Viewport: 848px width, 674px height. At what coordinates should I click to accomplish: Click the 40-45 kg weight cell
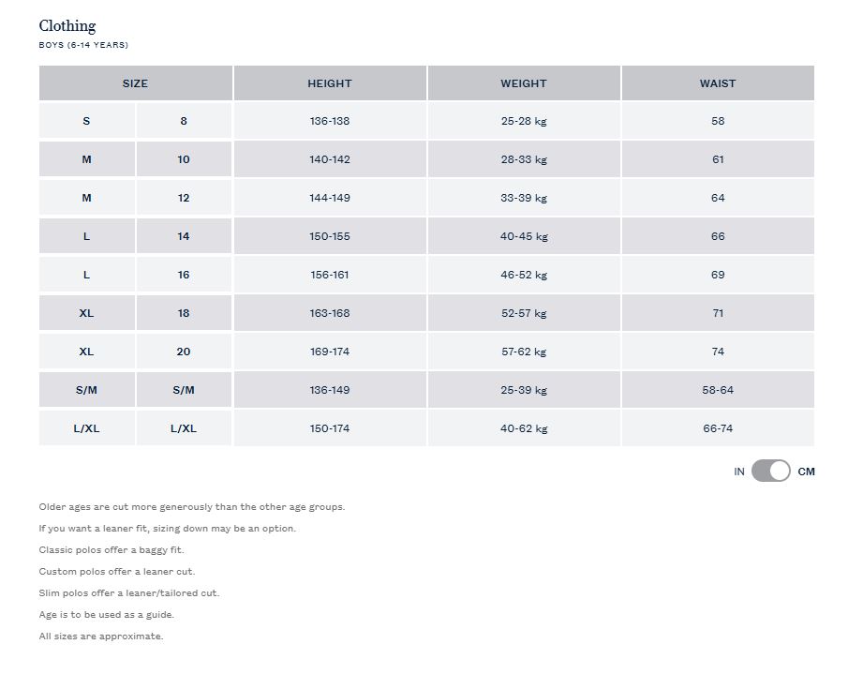pyautogui.click(x=524, y=236)
